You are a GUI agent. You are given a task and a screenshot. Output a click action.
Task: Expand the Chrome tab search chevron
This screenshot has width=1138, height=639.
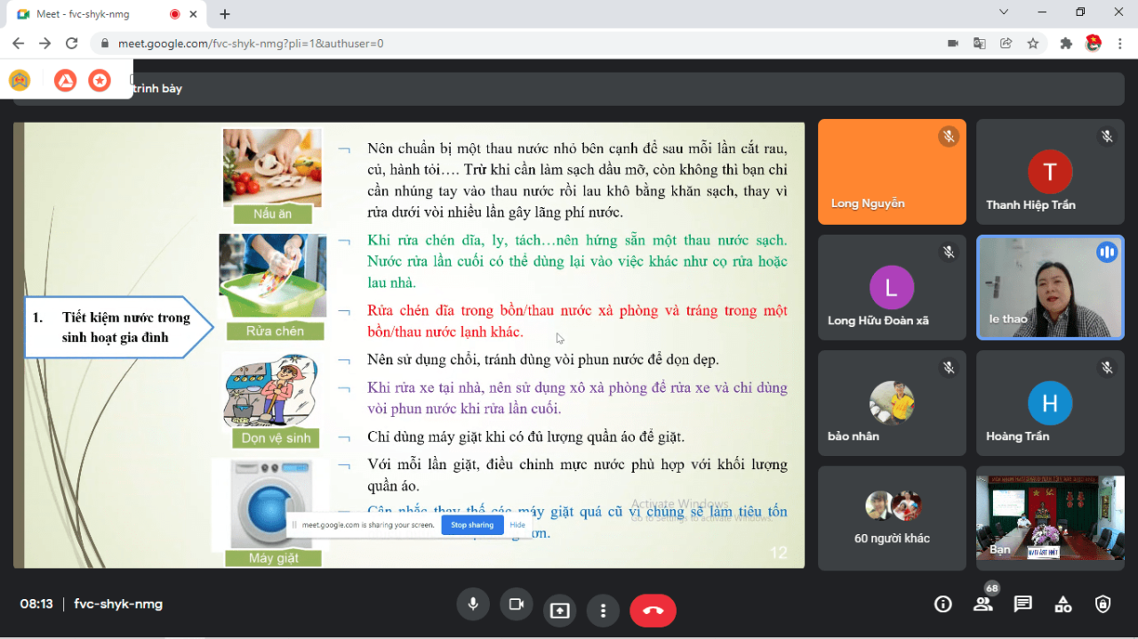[x=1004, y=12]
